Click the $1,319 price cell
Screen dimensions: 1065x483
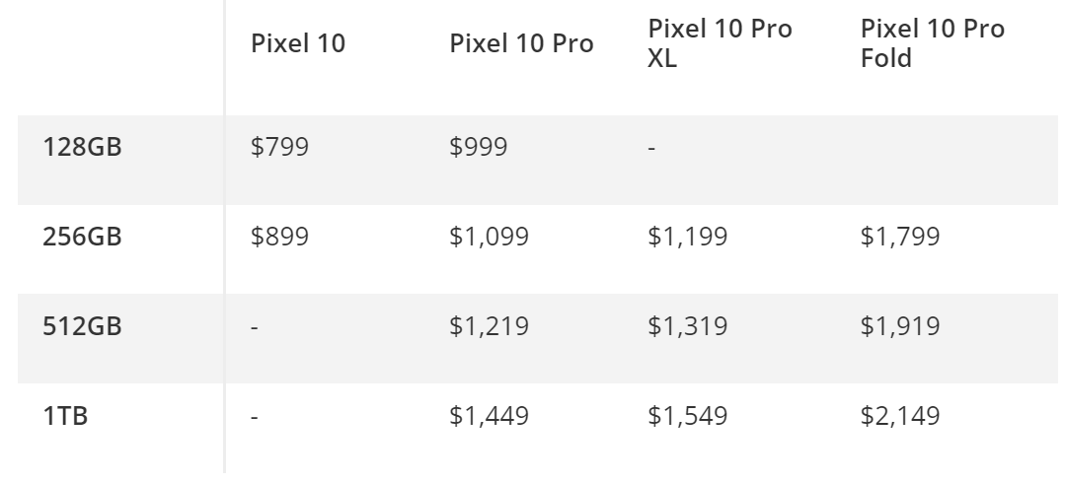(x=687, y=326)
